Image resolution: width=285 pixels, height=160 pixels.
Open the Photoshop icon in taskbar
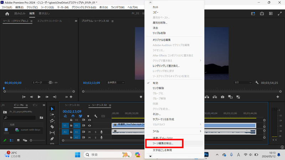pyautogui.click(x=206, y=155)
